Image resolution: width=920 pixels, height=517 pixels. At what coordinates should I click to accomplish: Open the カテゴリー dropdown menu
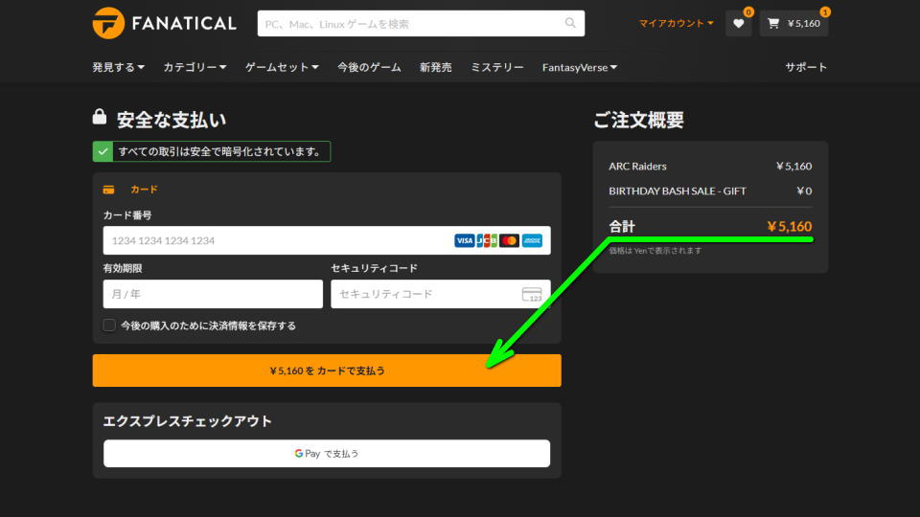click(195, 67)
